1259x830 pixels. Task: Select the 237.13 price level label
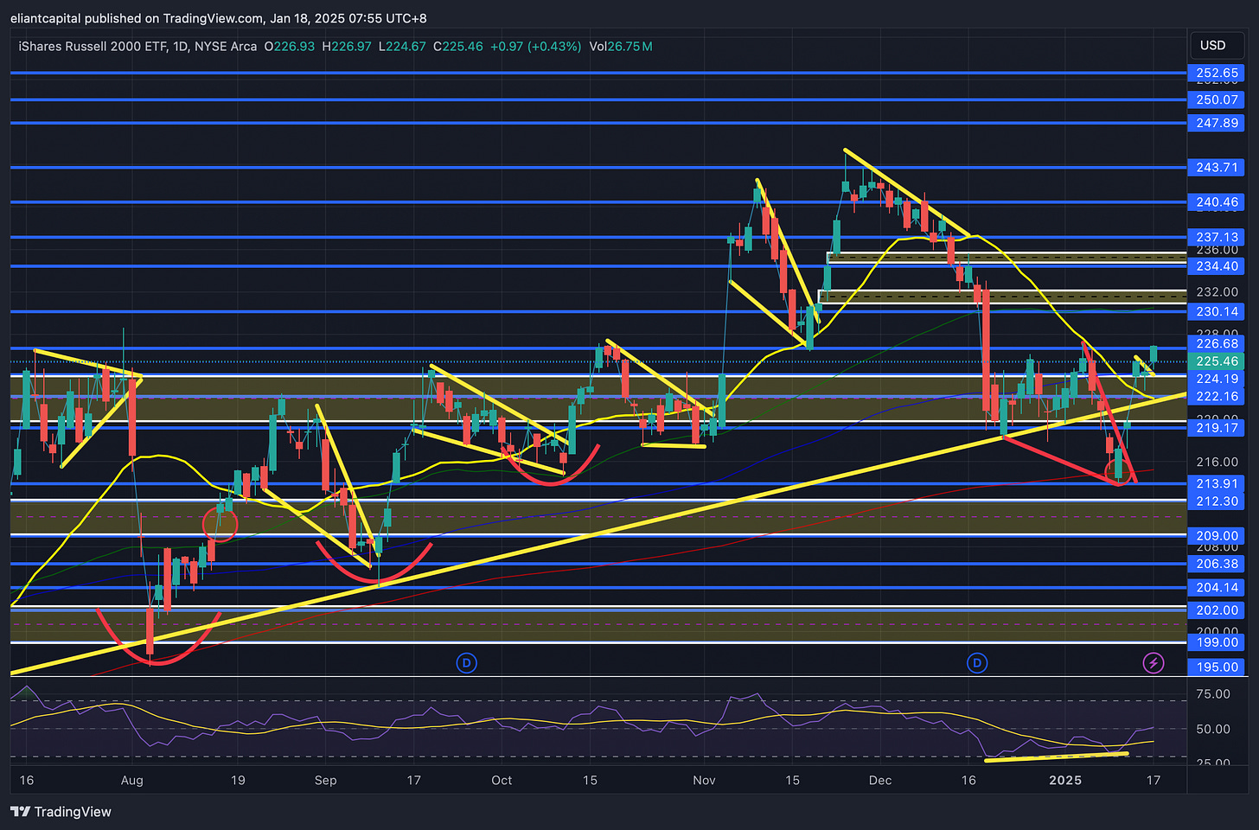tap(1217, 237)
